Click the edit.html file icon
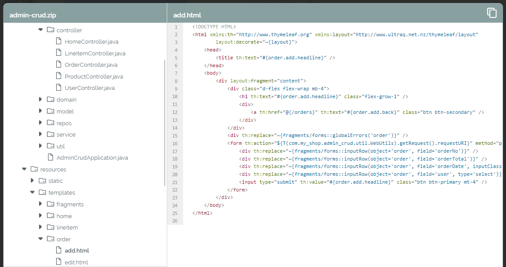The image size is (506, 267). pos(58,262)
